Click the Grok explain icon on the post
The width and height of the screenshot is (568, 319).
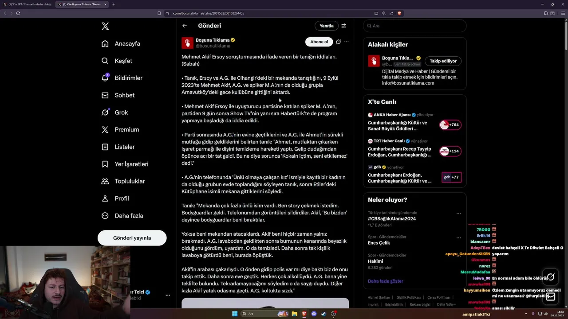coord(338,42)
